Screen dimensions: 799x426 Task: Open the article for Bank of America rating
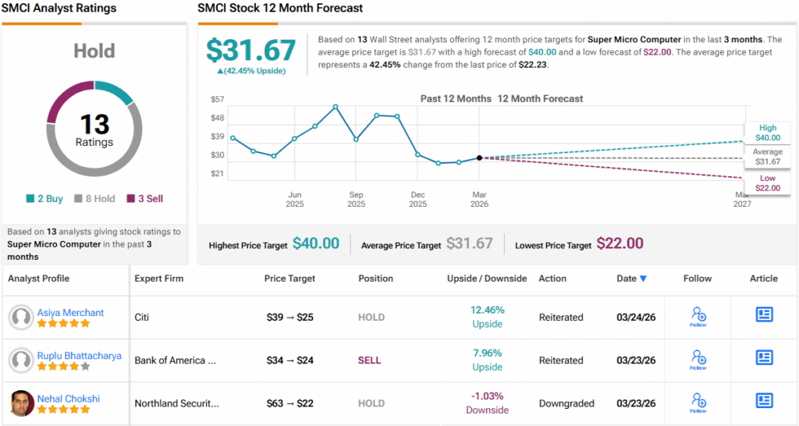pyautogui.click(x=764, y=357)
